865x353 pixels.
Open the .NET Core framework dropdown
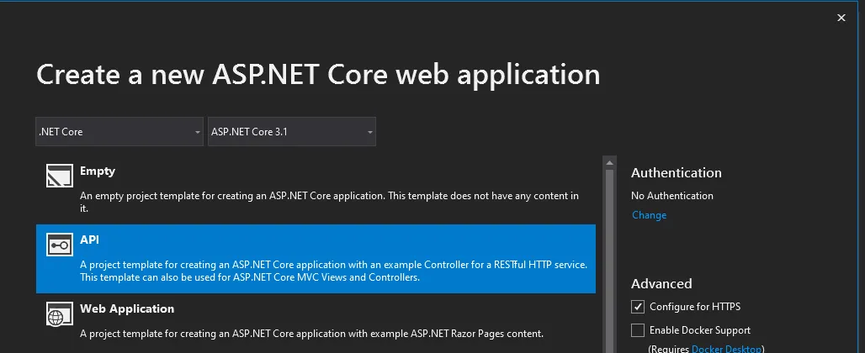coord(119,132)
